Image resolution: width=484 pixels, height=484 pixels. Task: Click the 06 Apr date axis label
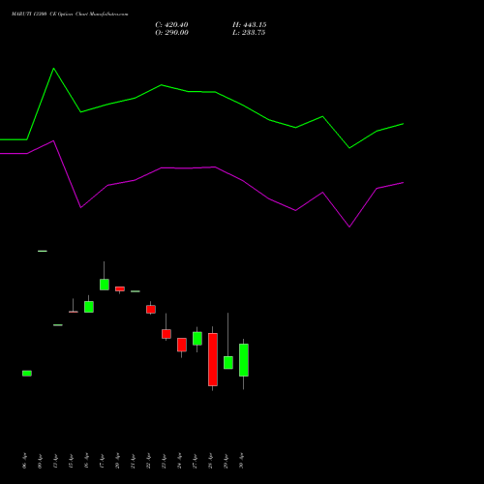[x=25, y=461]
